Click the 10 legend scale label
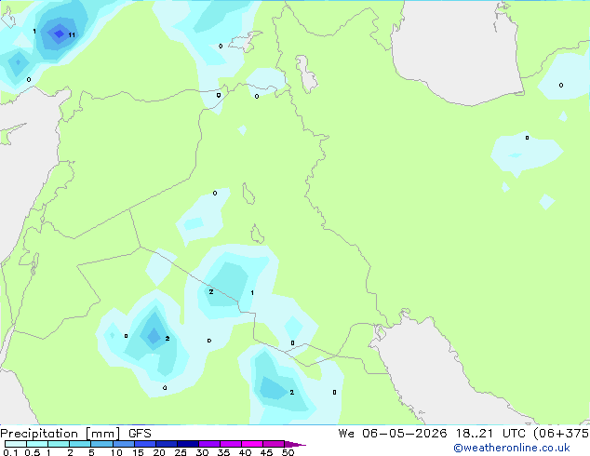This screenshot has width=590, height=456. coord(116,452)
